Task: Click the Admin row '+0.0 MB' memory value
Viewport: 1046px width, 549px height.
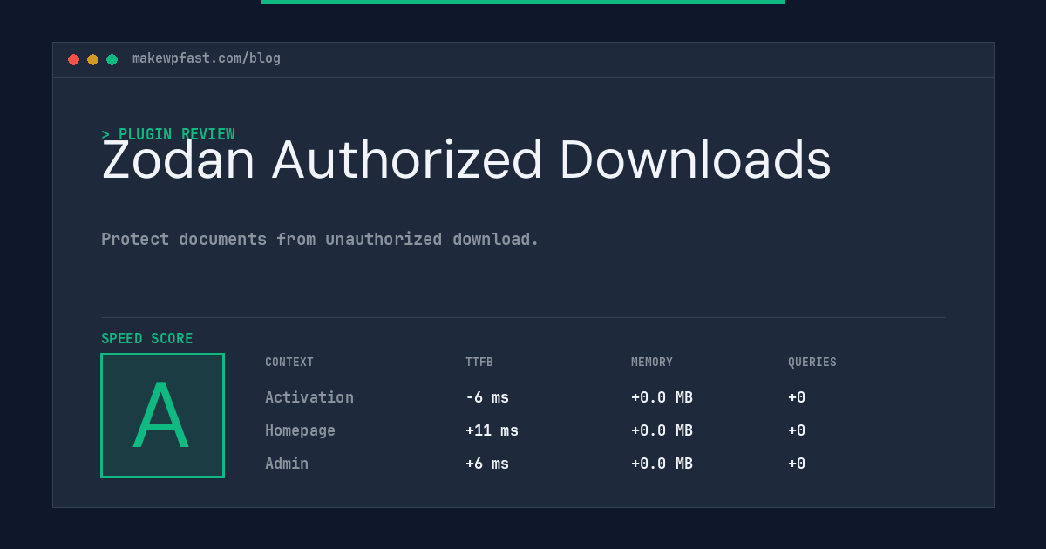Action: (662, 464)
